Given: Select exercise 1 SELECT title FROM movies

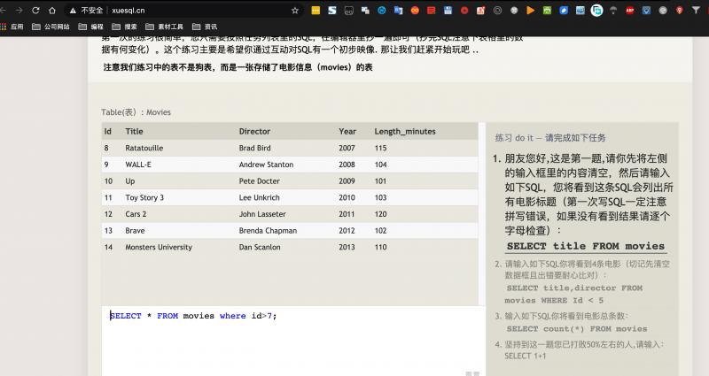Looking at the screenshot, I should pyautogui.click(x=586, y=247).
